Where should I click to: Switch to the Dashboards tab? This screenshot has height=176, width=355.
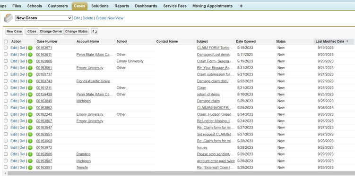[146, 6]
